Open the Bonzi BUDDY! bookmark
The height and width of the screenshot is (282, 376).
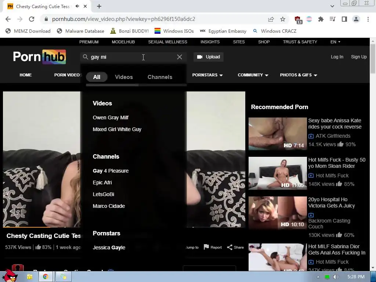tap(129, 31)
